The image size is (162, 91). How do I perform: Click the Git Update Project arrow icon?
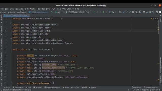(x=124, y=12)
